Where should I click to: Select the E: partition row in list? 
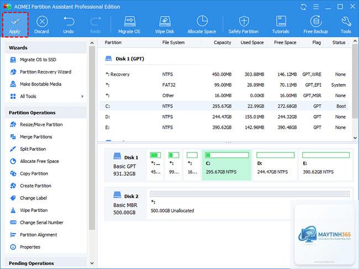pos(224,127)
